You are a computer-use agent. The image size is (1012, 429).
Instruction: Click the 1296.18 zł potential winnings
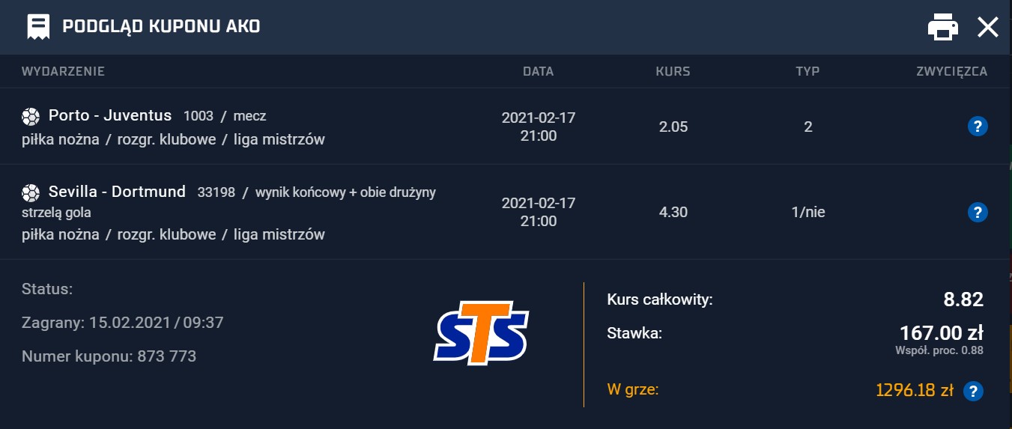point(914,390)
